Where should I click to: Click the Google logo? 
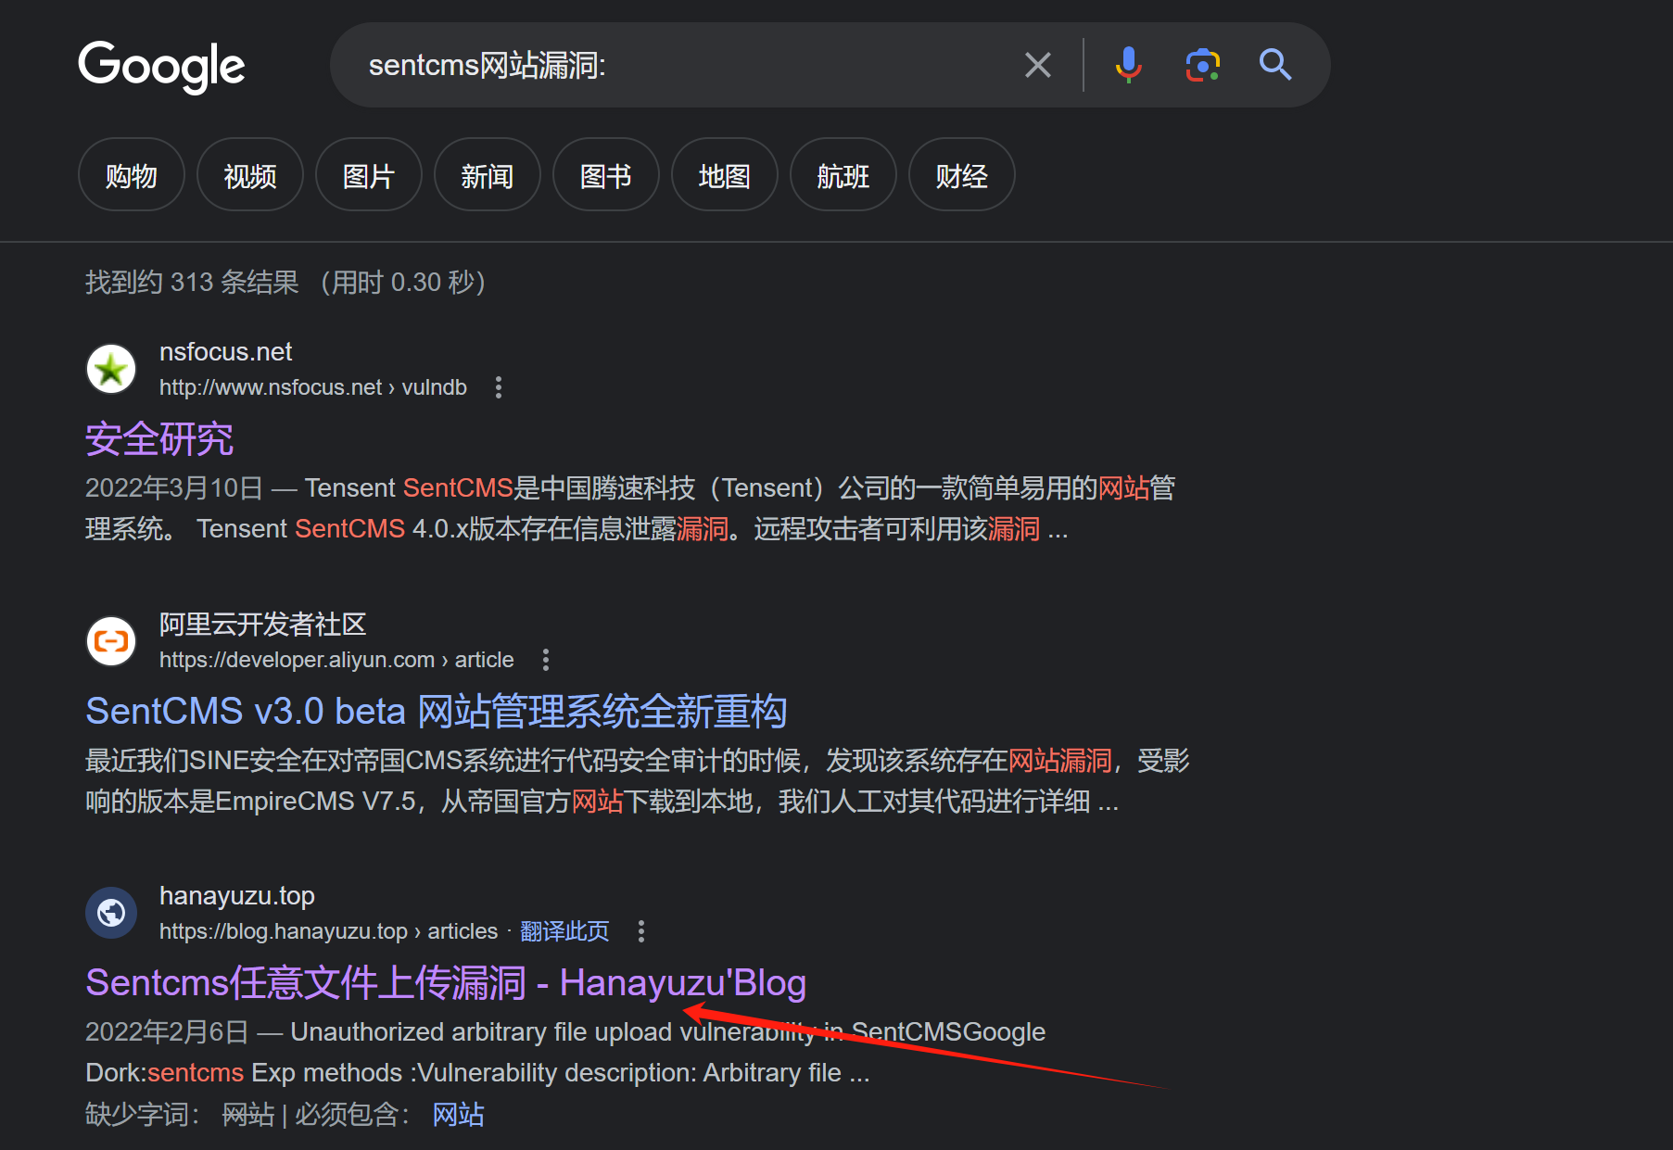(161, 66)
